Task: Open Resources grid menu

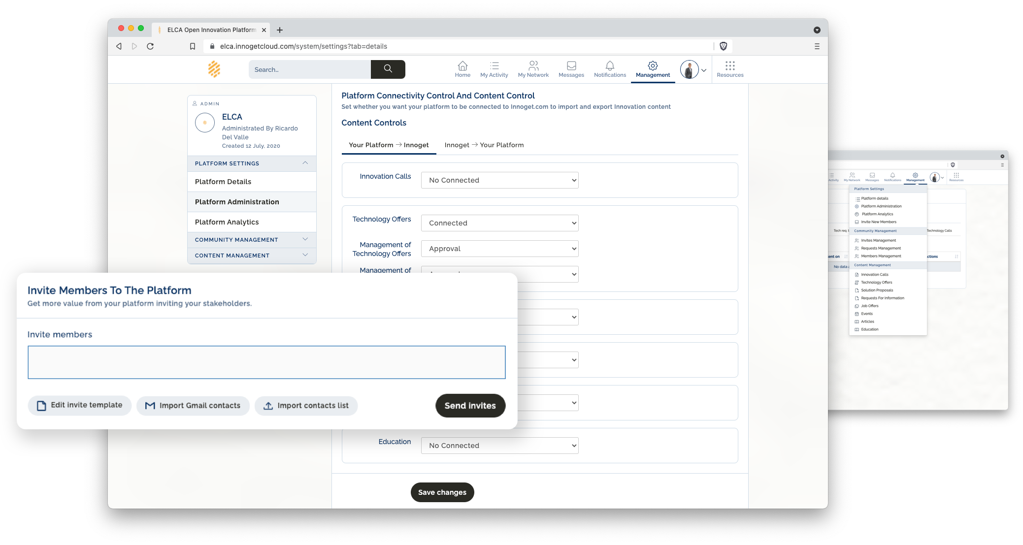Action: [730, 69]
